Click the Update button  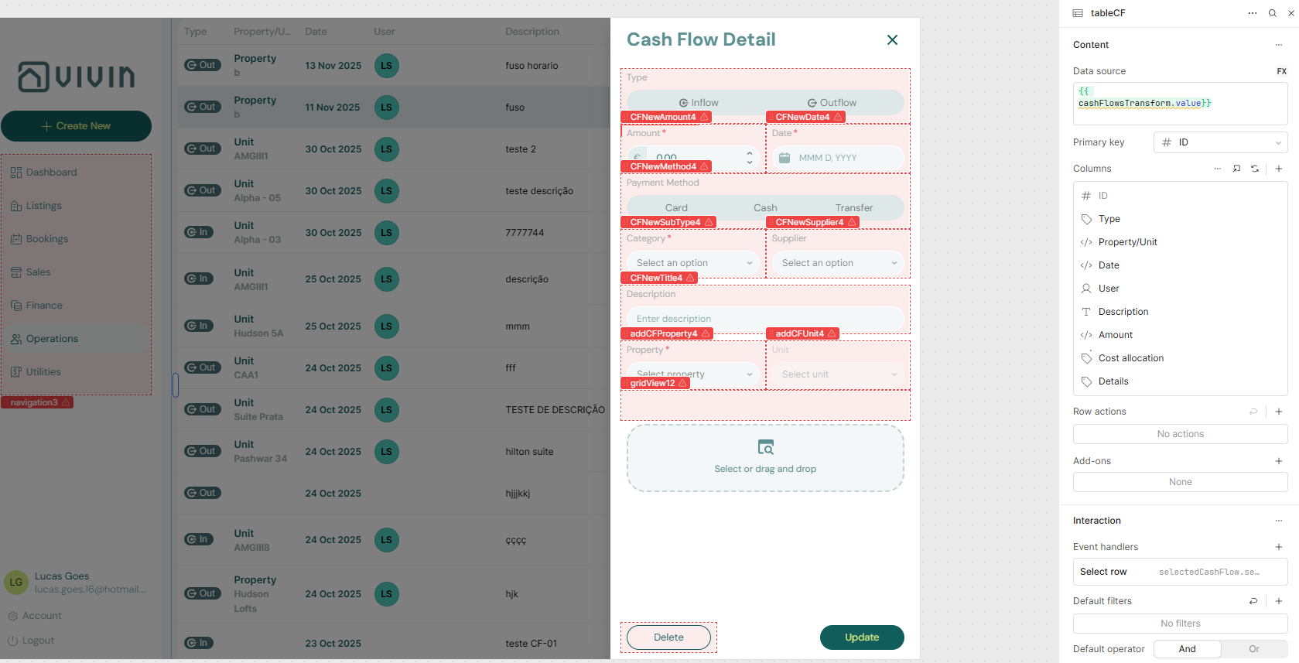tap(862, 637)
